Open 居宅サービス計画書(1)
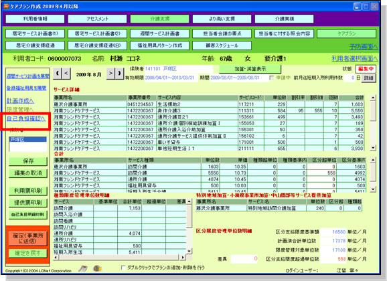This screenshot has height=281, width=387. coord(35,33)
